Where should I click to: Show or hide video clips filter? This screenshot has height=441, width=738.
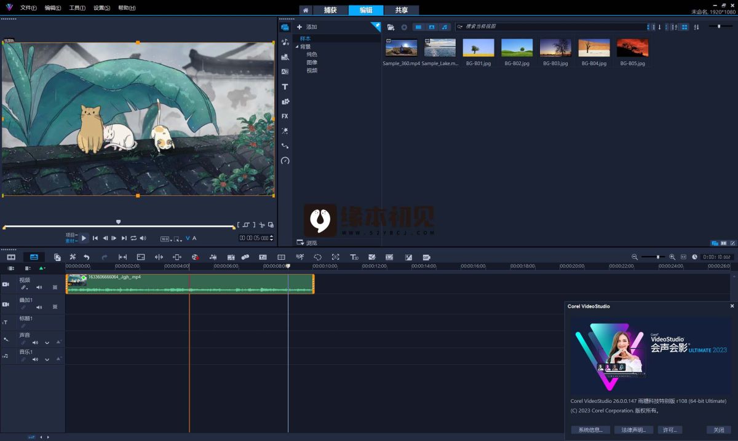418,27
